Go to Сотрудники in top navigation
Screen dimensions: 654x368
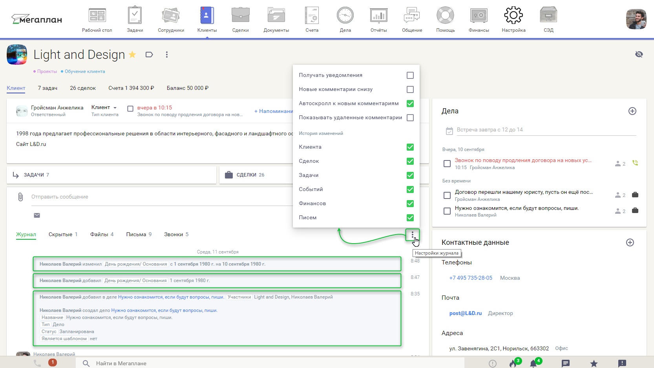[171, 20]
